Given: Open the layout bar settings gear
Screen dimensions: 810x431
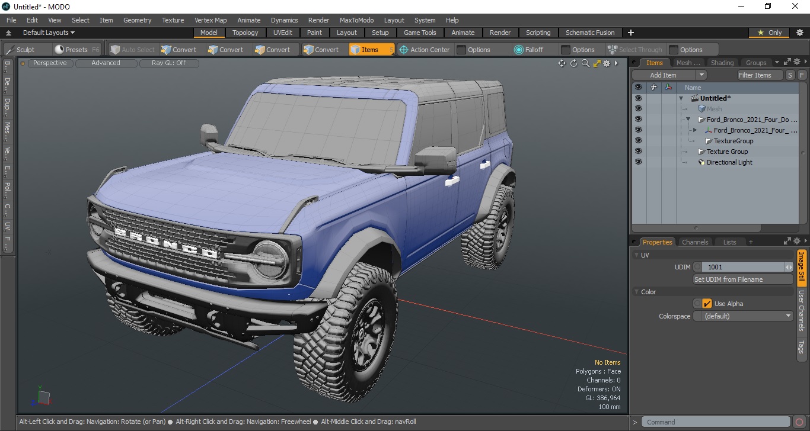Looking at the screenshot, I should tap(799, 33).
